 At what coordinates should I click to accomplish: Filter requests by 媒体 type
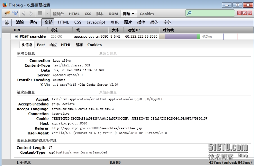(154, 22)
